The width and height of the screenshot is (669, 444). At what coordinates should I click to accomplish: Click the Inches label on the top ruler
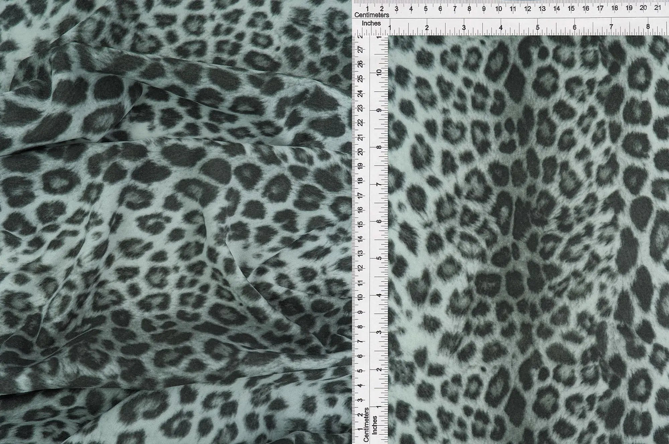click(371, 22)
